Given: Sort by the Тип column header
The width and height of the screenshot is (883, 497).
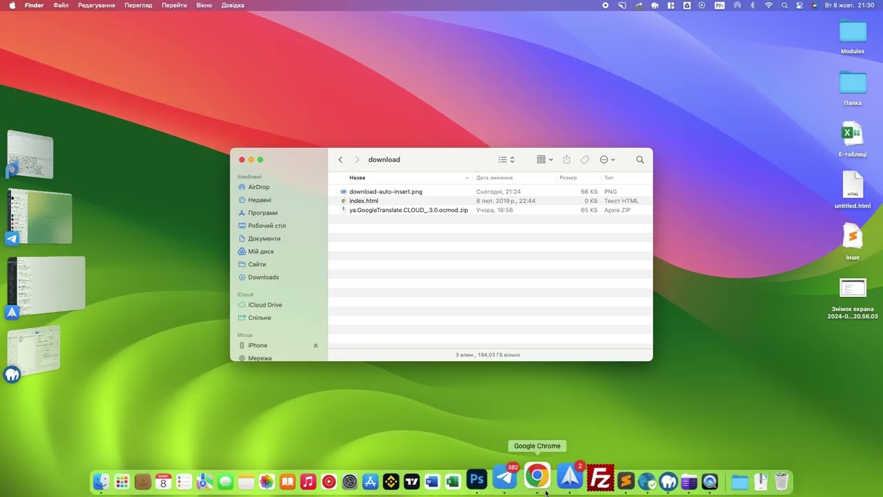Looking at the screenshot, I should click(608, 177).
